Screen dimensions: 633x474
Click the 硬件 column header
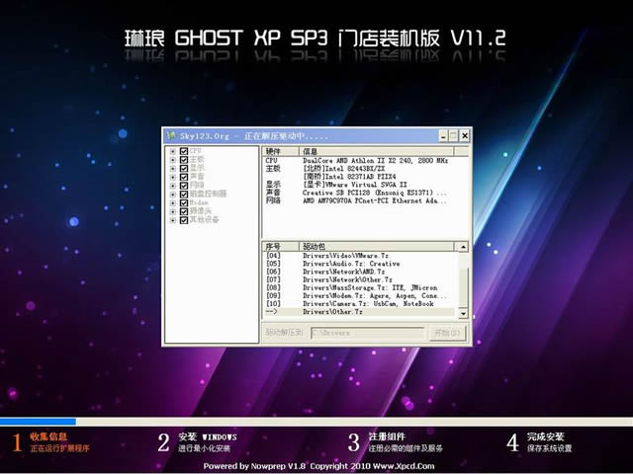pyautogui.click(x=274, y=151)
